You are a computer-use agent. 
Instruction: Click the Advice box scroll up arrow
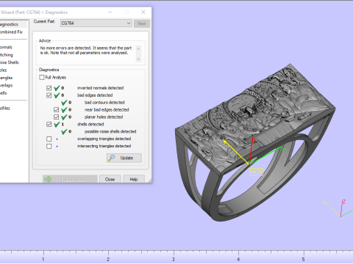click(138, 48)
